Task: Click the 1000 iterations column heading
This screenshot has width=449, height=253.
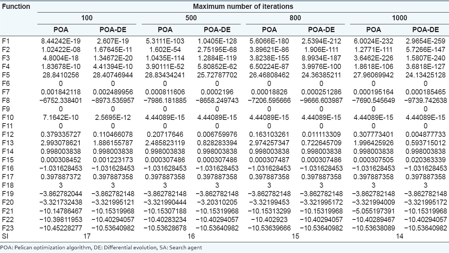Action: click(x=400, y=18)
